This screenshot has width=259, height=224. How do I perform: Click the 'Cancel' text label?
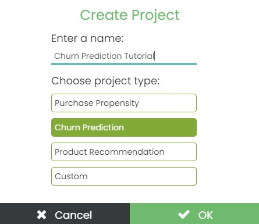point(73,215)
